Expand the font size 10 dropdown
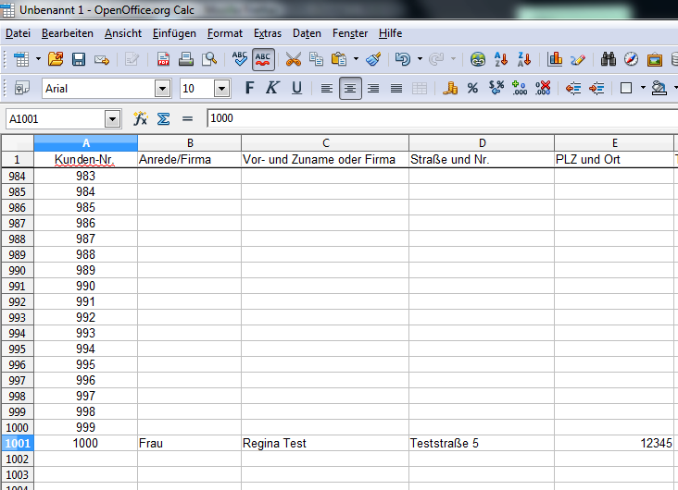Image resolution: width=678 pixels, height=490 pixels. [x=221, y=89]
